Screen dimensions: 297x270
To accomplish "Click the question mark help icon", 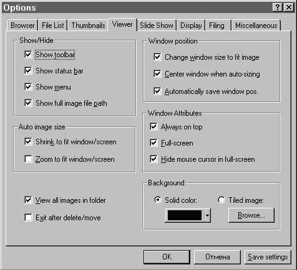I will coord(277,7).
